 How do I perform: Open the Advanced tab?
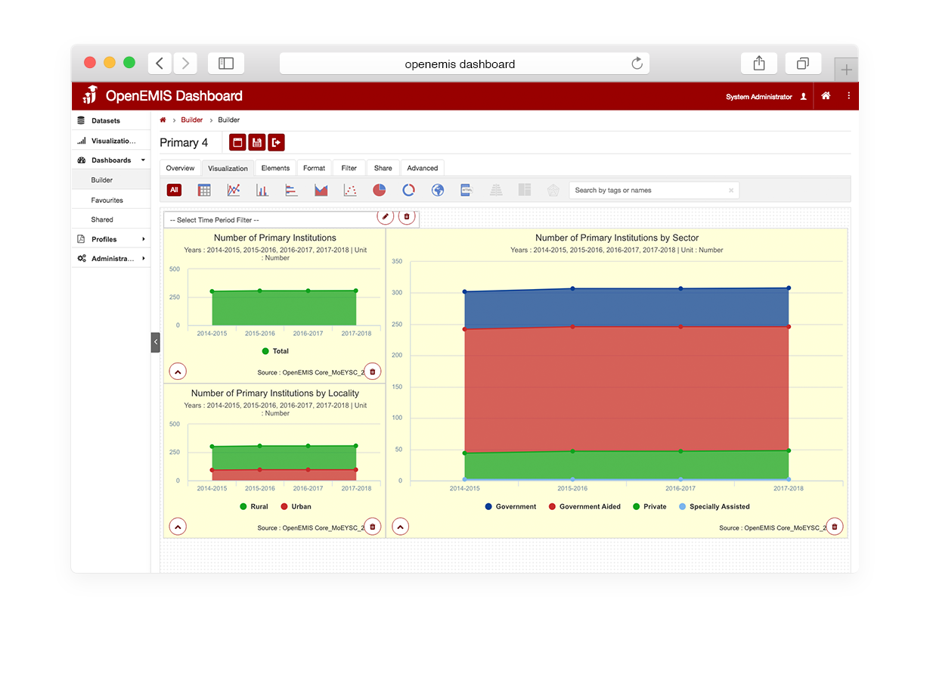pos(422,168)
